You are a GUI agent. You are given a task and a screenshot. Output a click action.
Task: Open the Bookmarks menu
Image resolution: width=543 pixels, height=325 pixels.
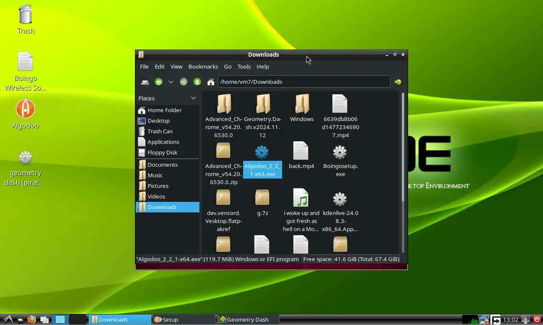pyautogui.click(x=203, y=66)
